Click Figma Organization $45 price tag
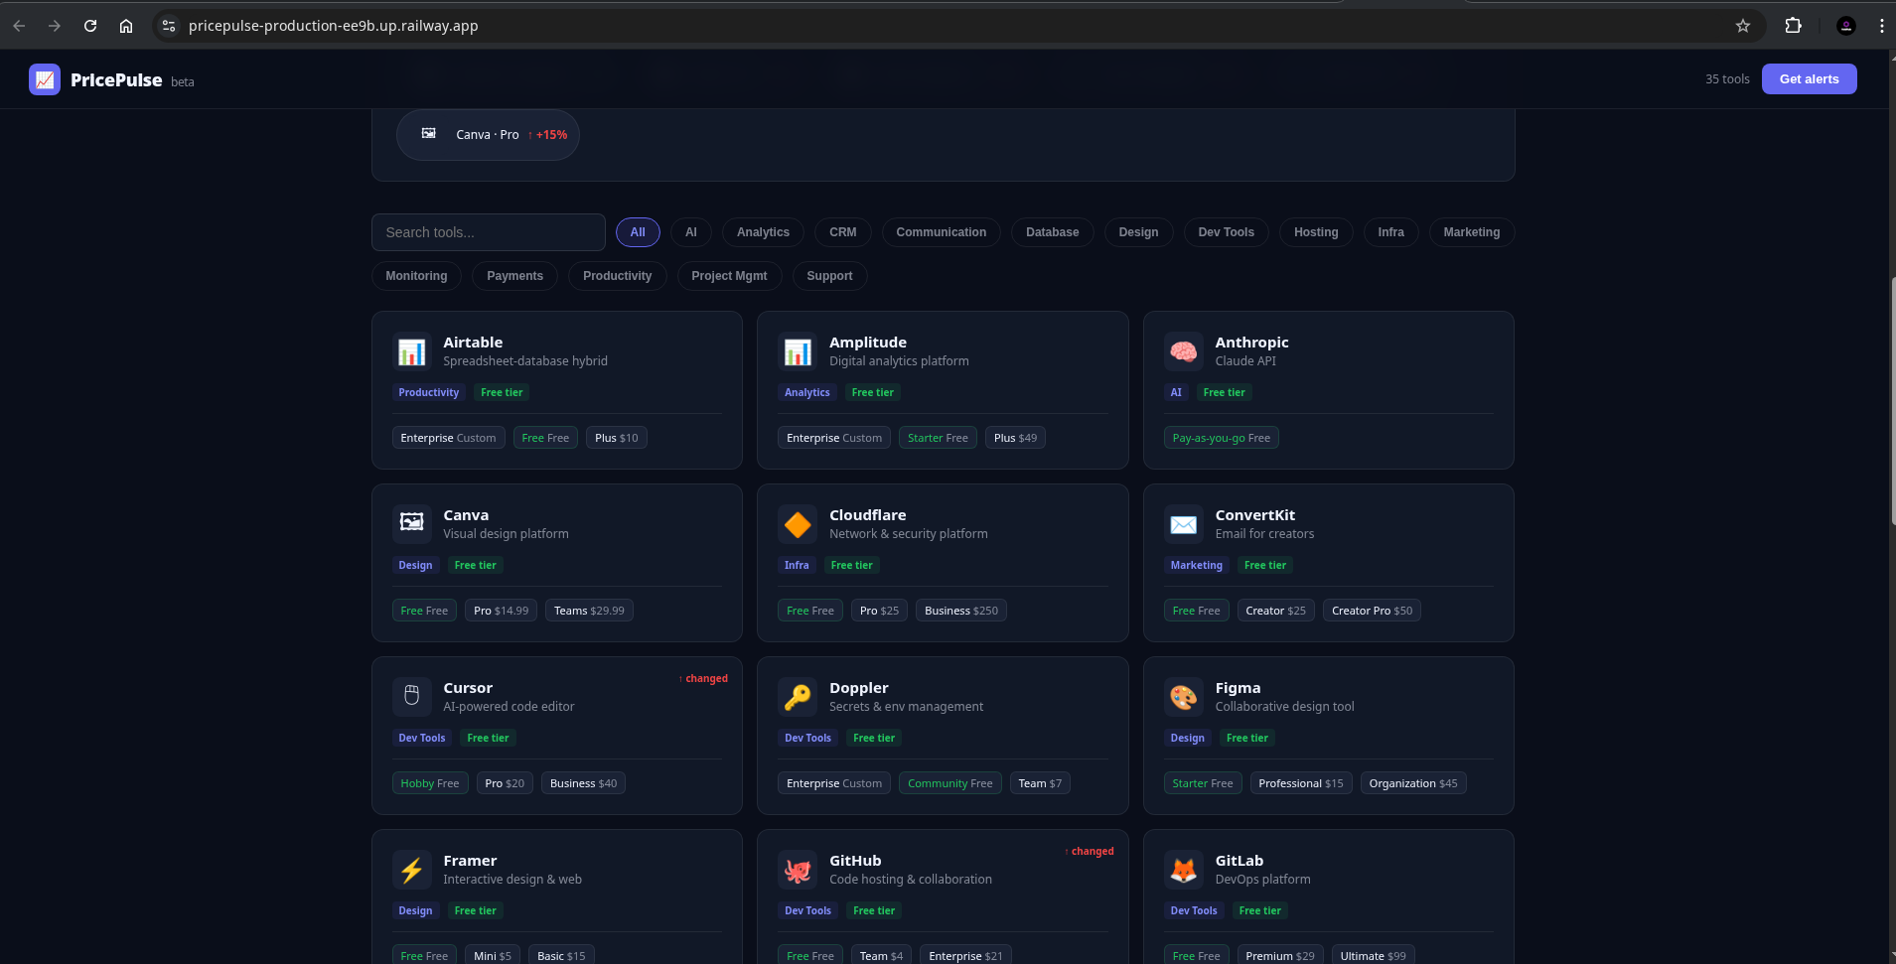Viewport: 1896px width, 964px height. pyautogui.click(x=1413, y=783)
